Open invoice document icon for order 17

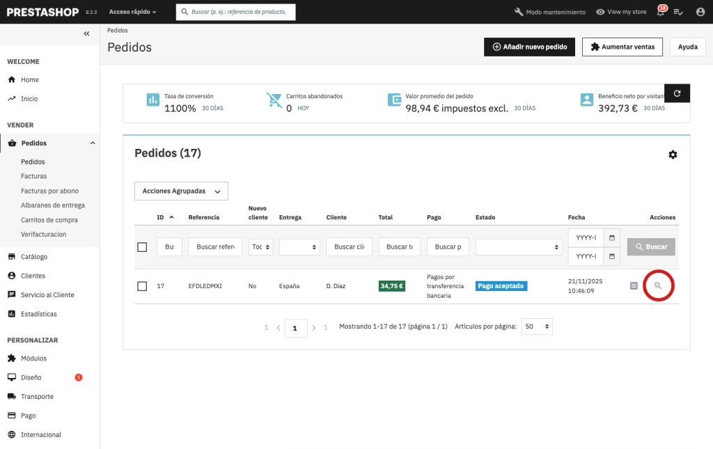coord(634,286)
